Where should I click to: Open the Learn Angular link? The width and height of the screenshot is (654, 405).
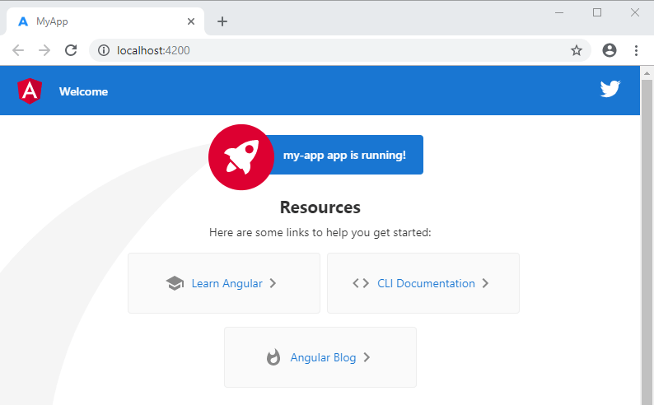click(x=227, y=283)
